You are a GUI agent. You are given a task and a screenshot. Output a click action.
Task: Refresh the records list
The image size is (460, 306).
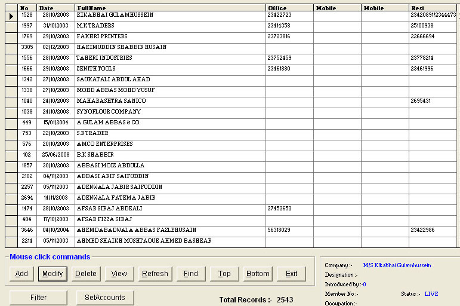pos(155,274)
